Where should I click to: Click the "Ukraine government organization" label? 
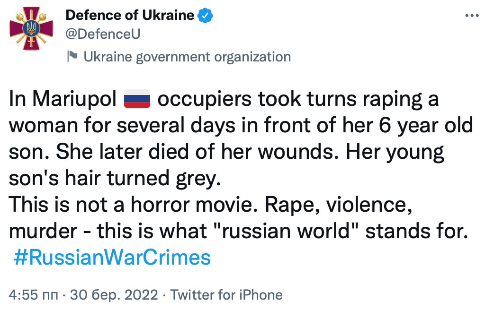[x=187, y=57]
